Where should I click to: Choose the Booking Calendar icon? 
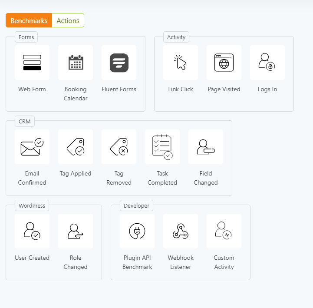coord(76,63)
